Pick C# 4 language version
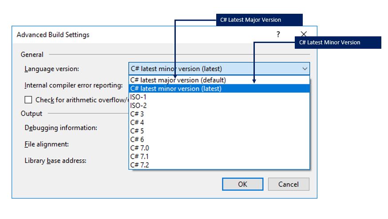This screenshot has height=219, width=388. [x=137, y=122]
